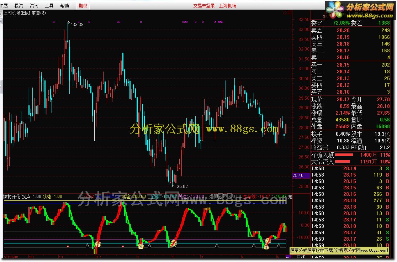Click the 14:58 28.14 3 S tick row
Viewport: 397px width, 262px height.
coord(350,168)
